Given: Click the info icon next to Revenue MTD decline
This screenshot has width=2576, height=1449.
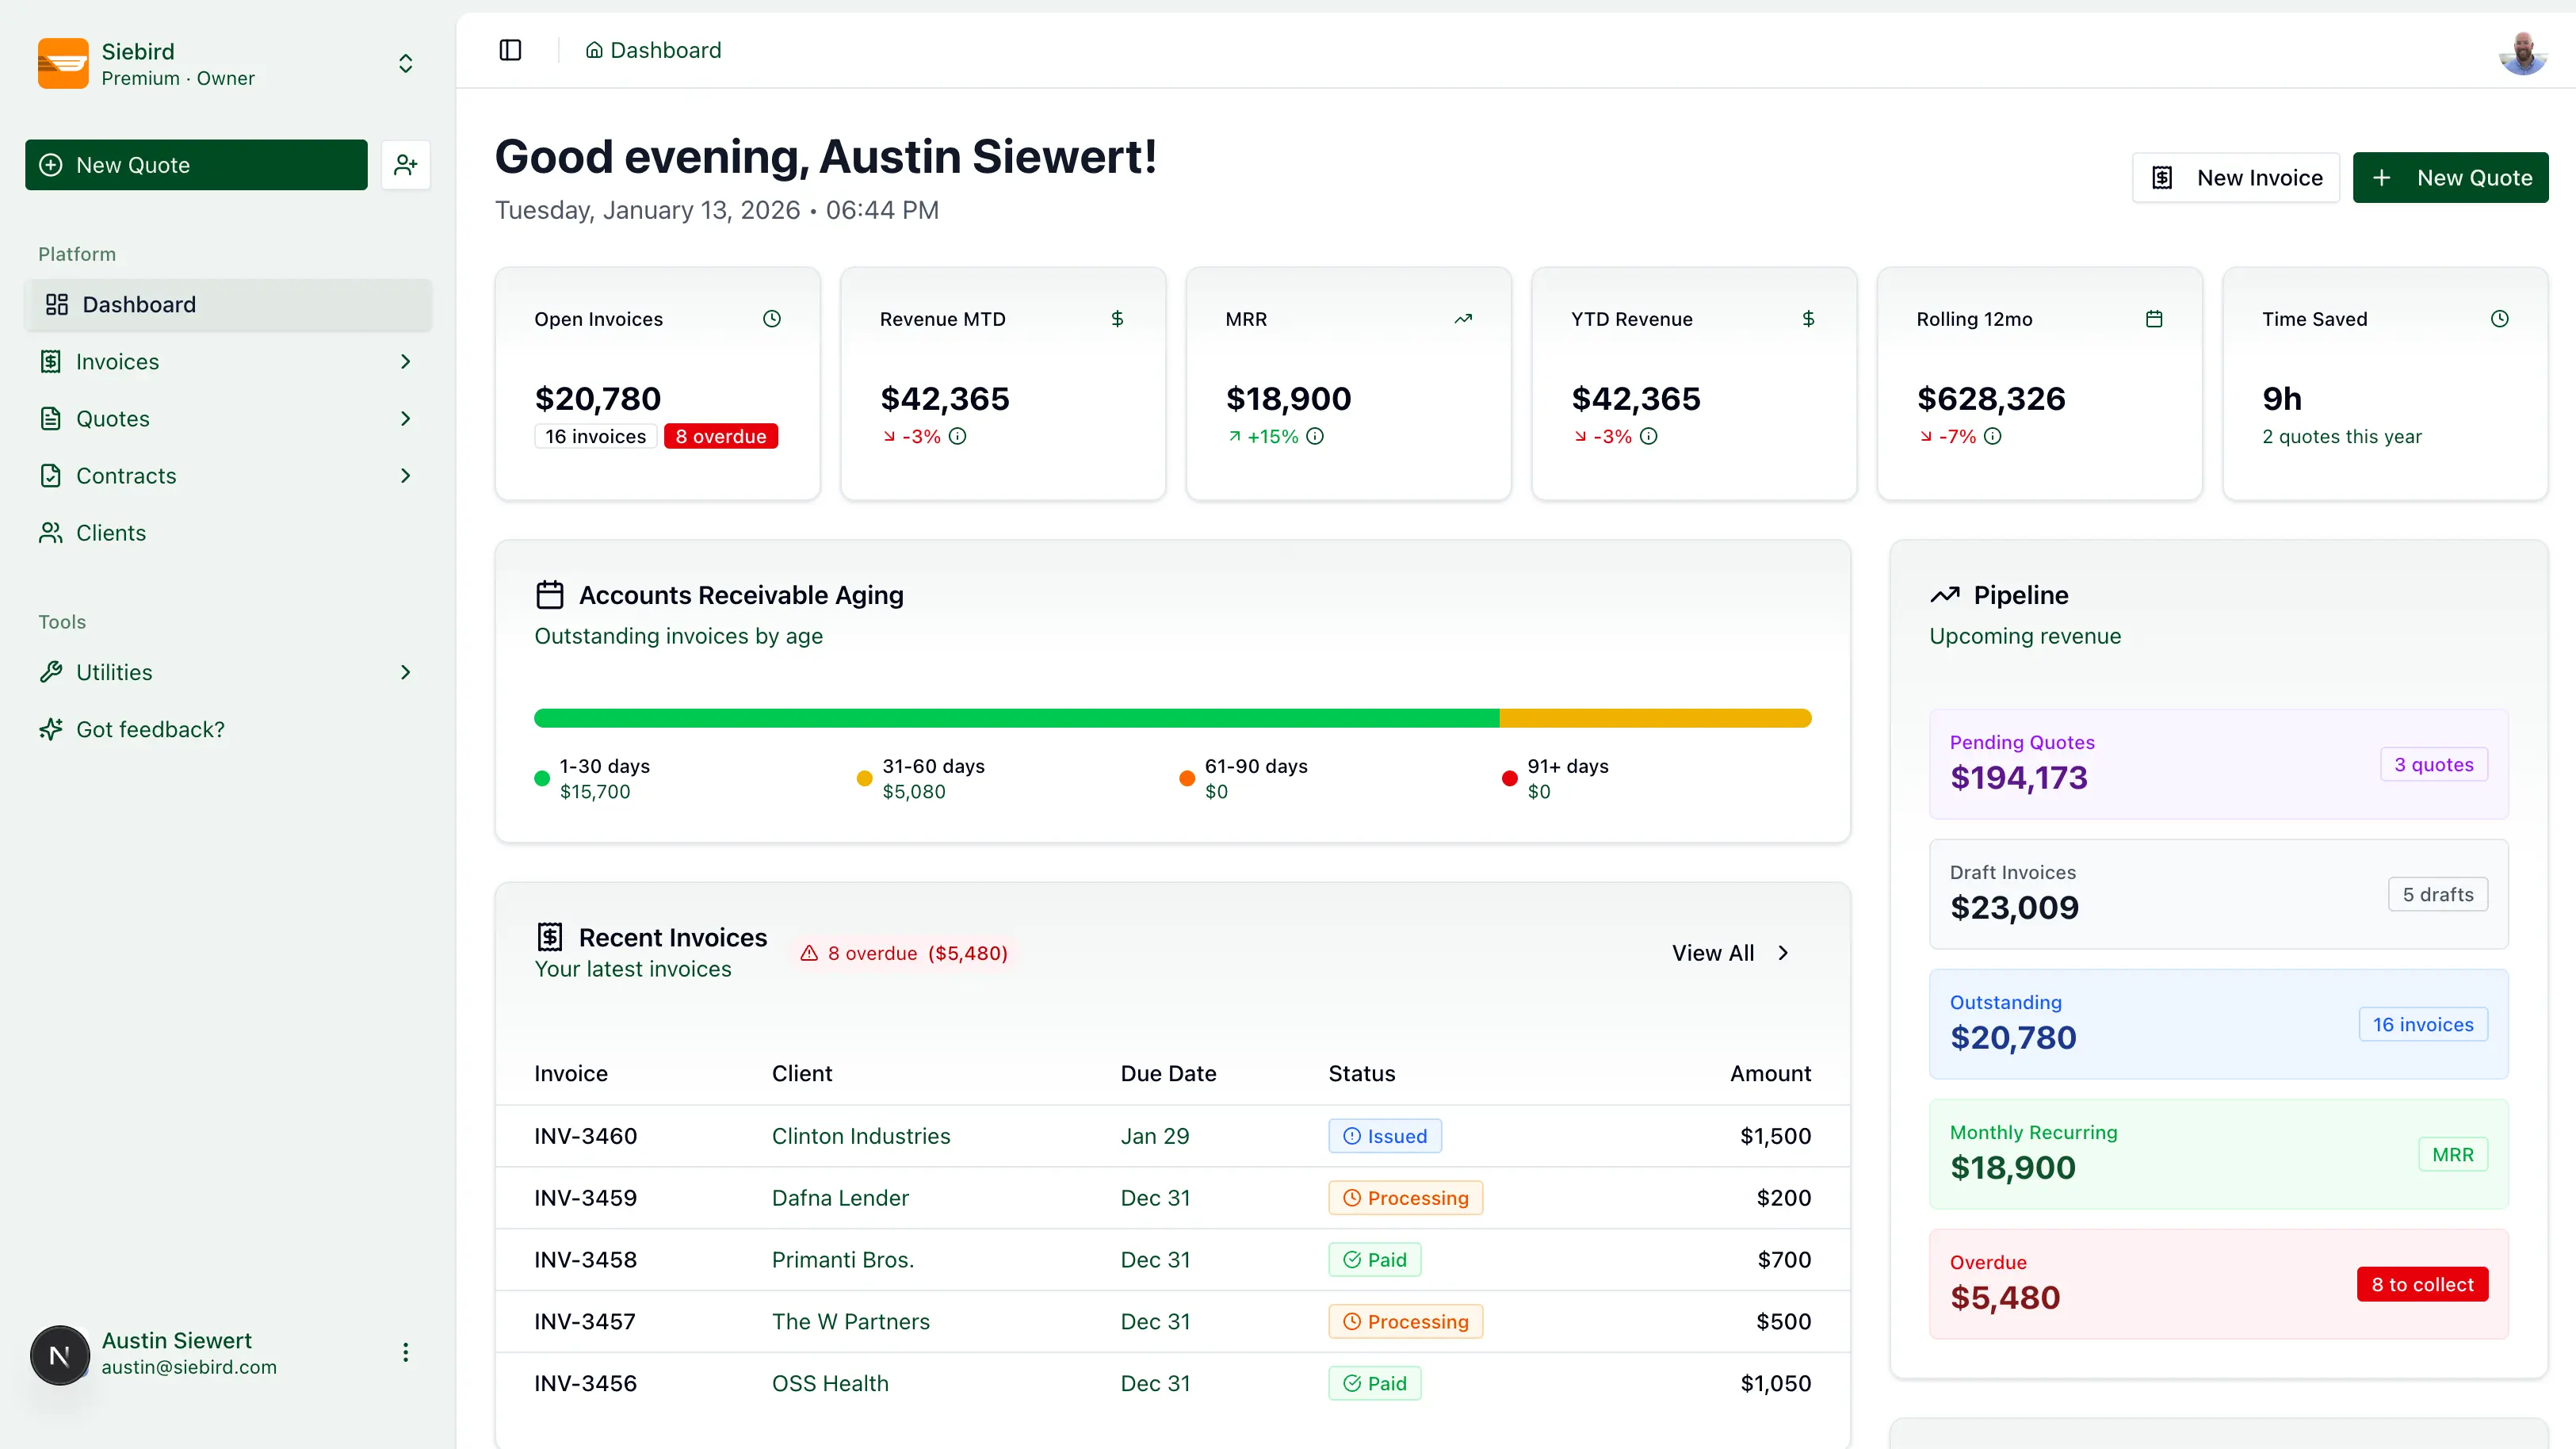Looking at the screenshot, I should 958,436.
